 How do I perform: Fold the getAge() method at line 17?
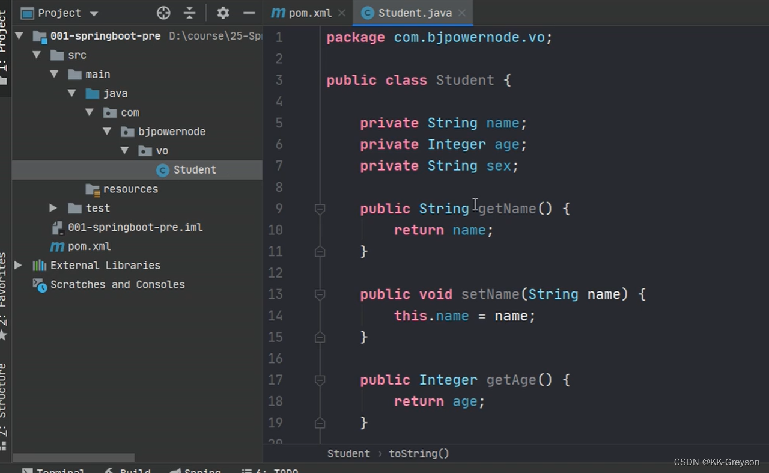pyautogui.click(x=320, y=380)
